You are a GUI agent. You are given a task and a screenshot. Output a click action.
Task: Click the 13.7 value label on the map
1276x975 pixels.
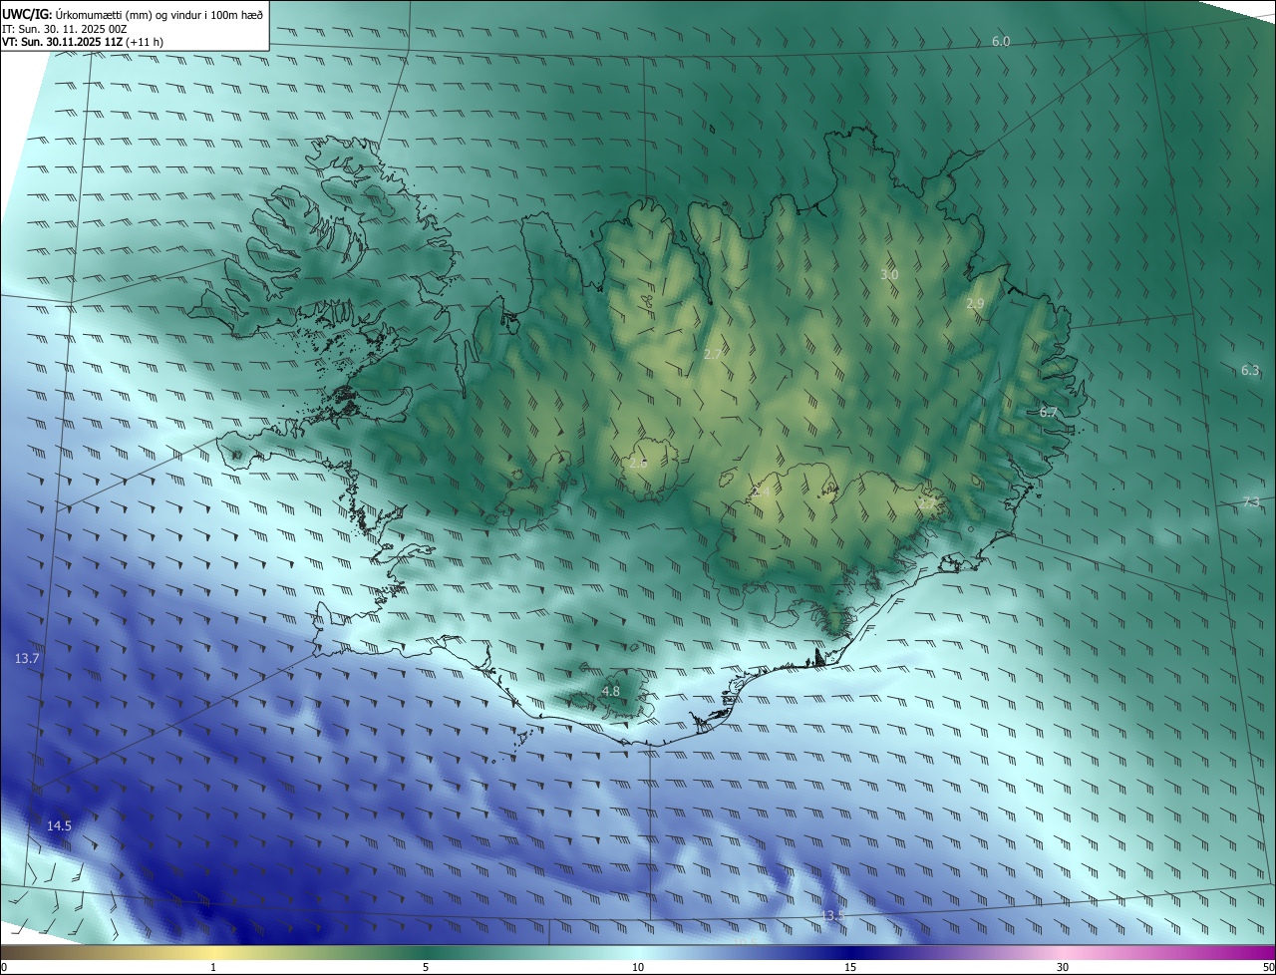pos(27,659)
